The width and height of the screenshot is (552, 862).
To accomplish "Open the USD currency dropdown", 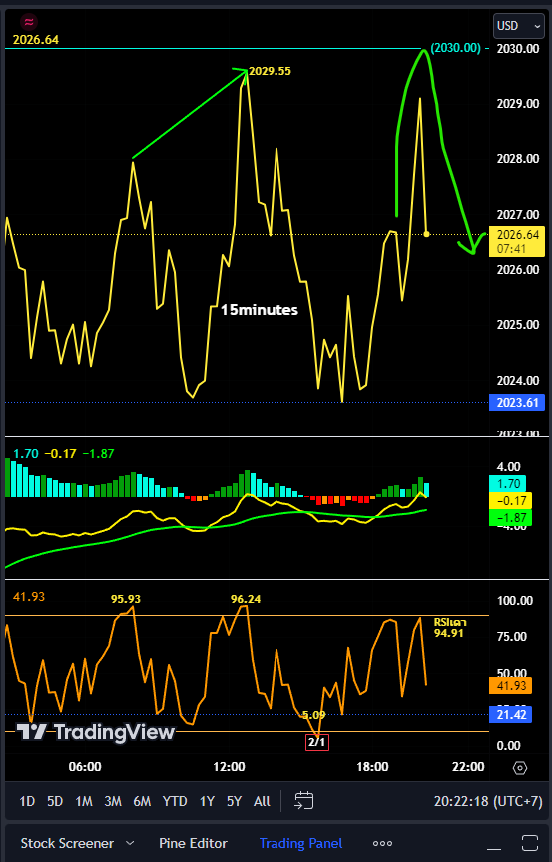I will click(518, 26).
